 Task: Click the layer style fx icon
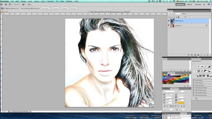click(192, 55)
